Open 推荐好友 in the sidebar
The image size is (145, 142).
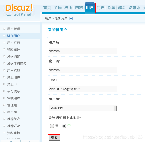pyautogui.click(x=14, y=126)
